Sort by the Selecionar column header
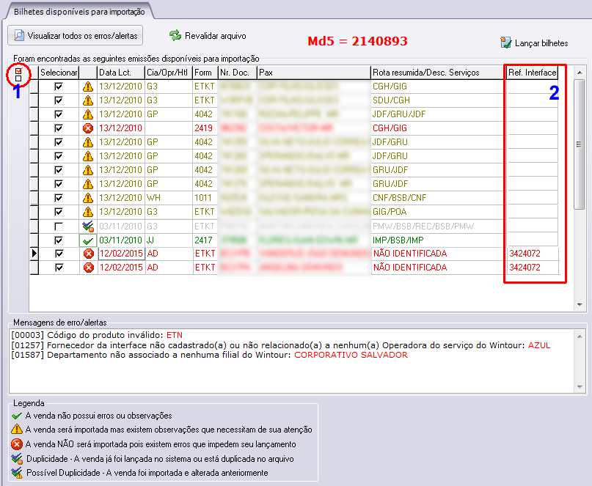Screen dimensions: 592x486 click(59, 73)
